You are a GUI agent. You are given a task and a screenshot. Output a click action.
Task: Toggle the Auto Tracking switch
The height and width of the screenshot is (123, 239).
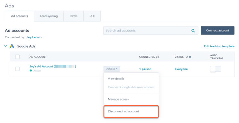pos(216,69)
